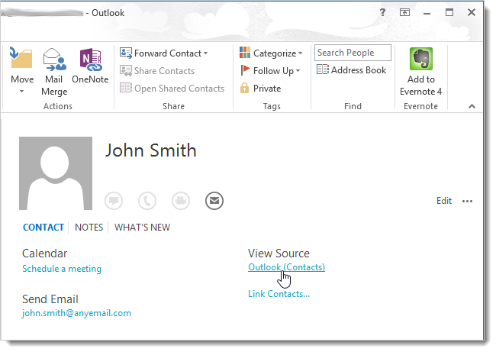
Task: Click Link Contacts link
Action: (x=279, y=294)
